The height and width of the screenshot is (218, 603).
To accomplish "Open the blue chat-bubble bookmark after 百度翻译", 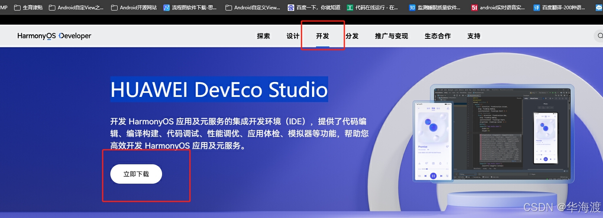I will pyautogui.click(x=599, y=7).
